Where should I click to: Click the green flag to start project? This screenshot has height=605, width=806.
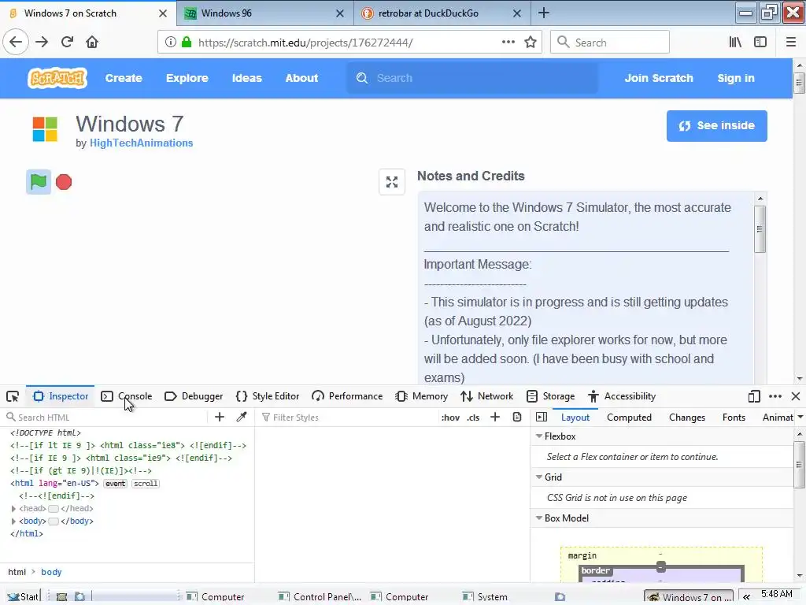[39, 182]
